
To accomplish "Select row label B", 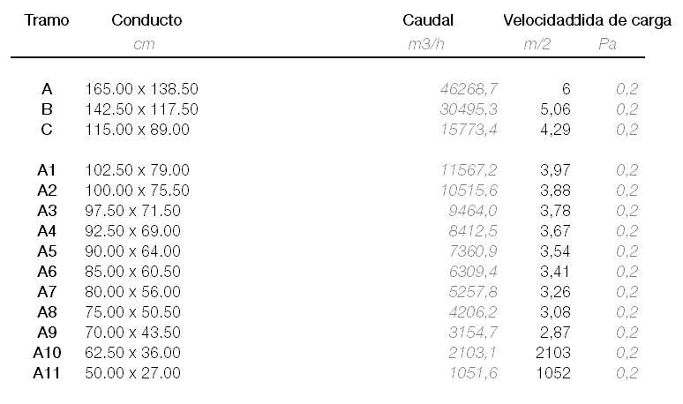I will tap(47, 109).
